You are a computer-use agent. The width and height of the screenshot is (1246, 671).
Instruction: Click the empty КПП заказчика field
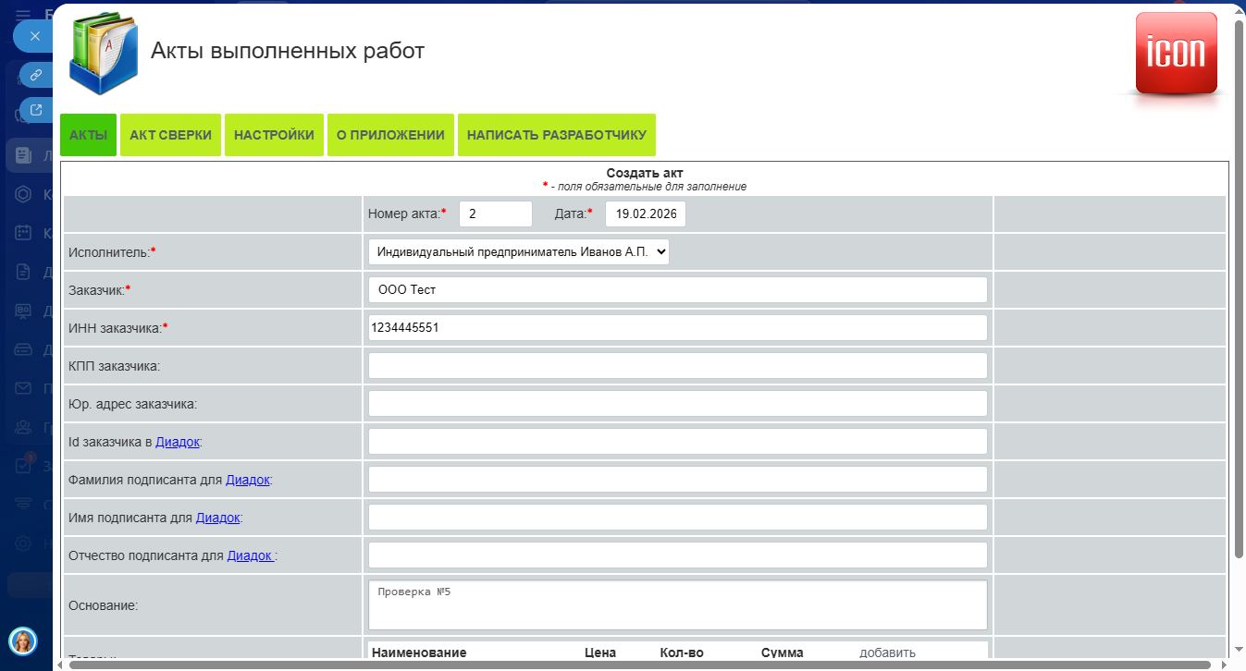pos(678,366)
